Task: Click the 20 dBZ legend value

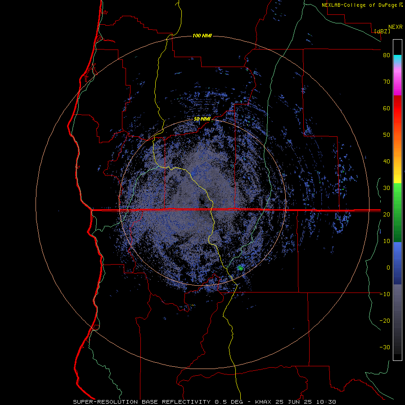Action: pos(387,214)
